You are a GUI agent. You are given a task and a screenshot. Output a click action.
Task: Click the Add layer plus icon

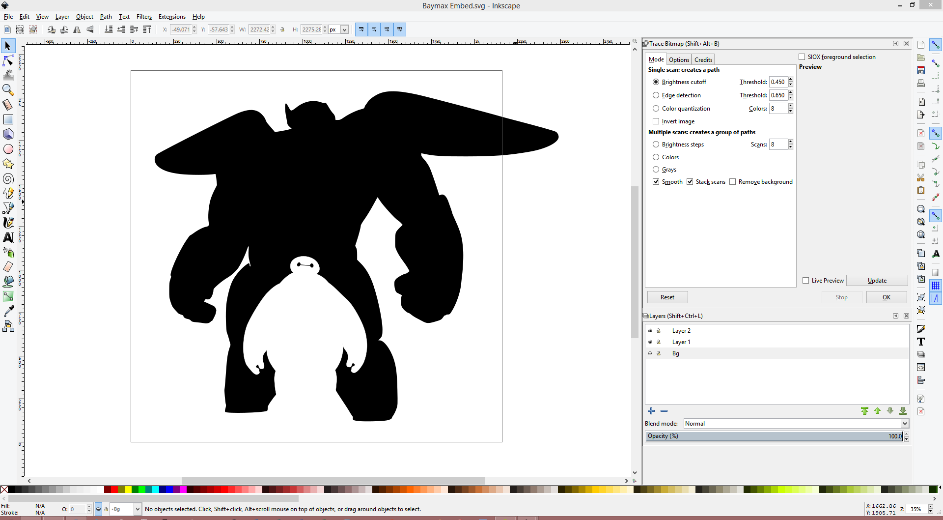pyautogui.click(x=651, y=411)
